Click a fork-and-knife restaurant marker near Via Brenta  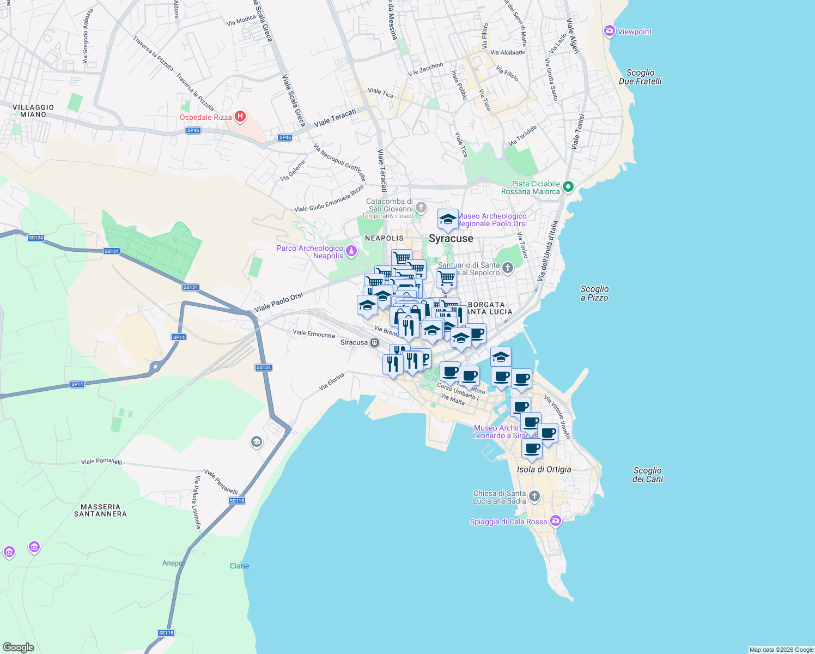pos(407,326)
